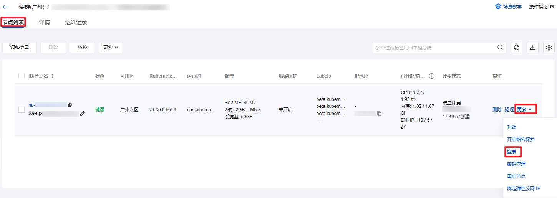557x198 pixels.
Task: Click the back arrow icon
Action: pyautogui.click(x=5, y=7)
